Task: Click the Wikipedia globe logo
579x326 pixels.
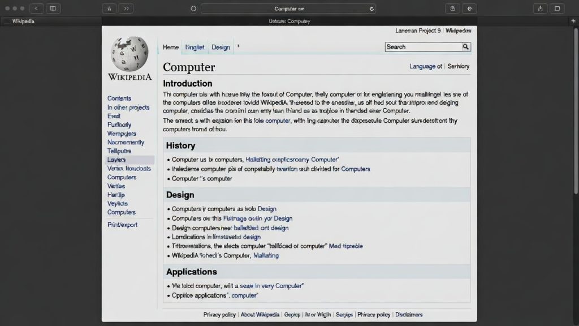Action: point(129,55)
